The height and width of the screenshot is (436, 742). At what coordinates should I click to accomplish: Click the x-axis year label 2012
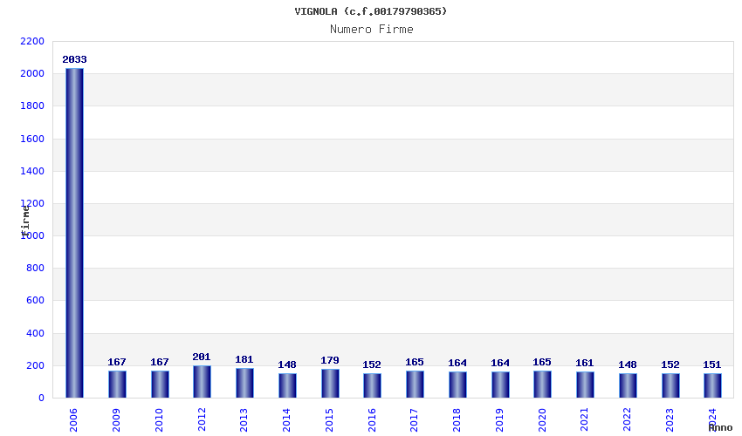coord(202,420)
